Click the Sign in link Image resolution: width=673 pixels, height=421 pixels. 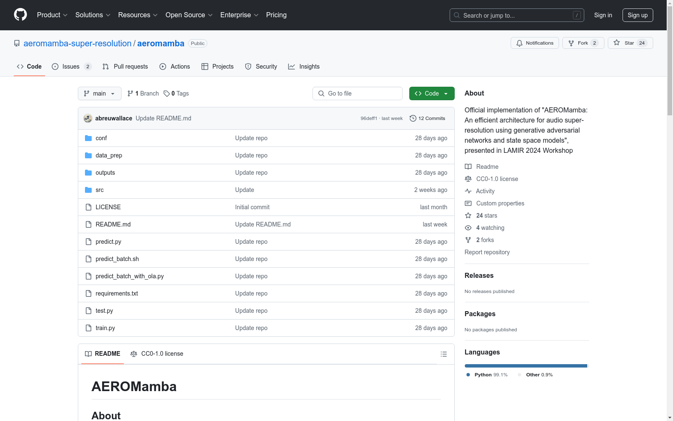(x=603, y=15)
